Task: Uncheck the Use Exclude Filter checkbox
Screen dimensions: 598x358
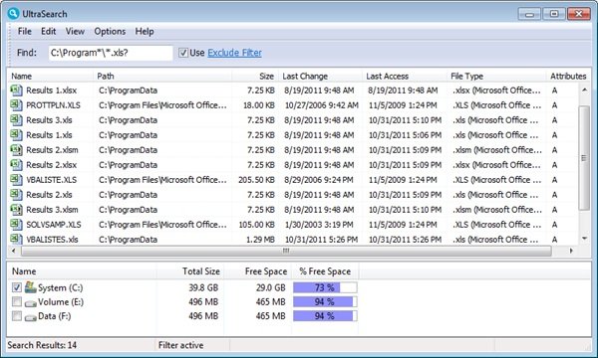Action: tap(183, 53)
